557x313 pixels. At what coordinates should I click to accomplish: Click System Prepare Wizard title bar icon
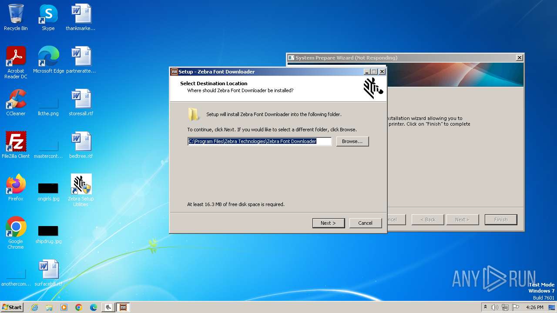coord(291,58)
